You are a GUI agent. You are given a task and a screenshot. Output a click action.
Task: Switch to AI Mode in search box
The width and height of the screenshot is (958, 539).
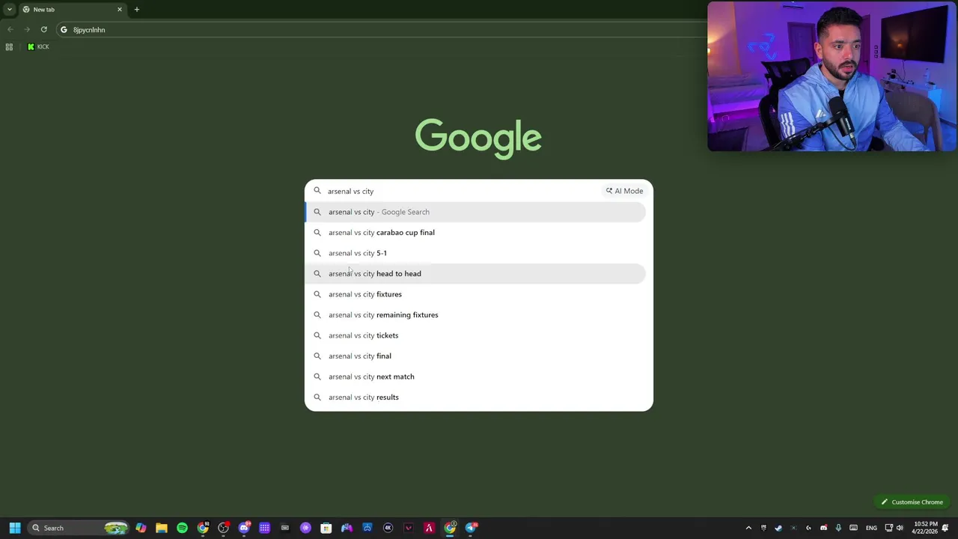point(624,191)
